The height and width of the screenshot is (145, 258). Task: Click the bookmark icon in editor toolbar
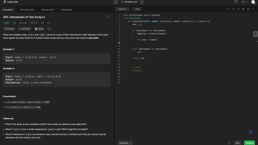(229, 9)
